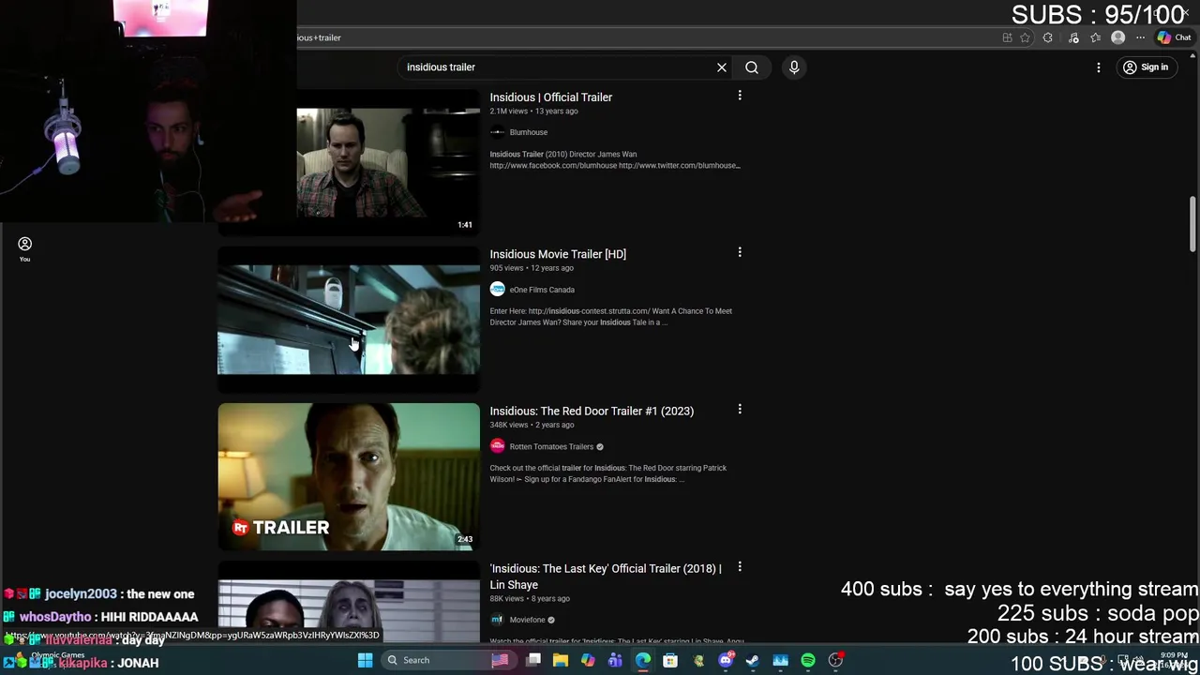Go to the Moviefone channel
The image size is (1200, 675).
click(x=527, y=620)
